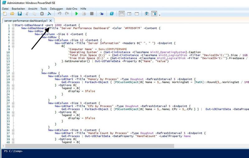
Task: Show the script pane on top
Action: click(122, 14)
